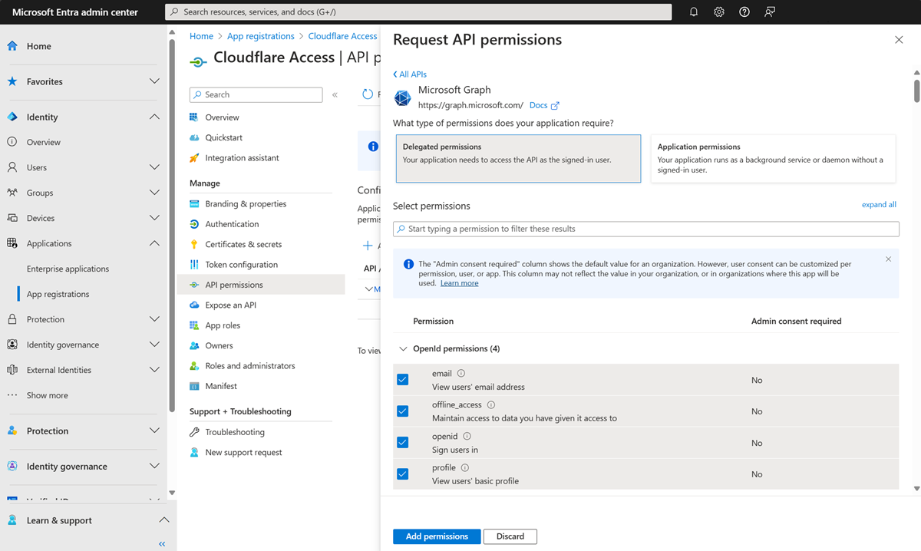
Task: Collapse the Applications section chevron
Action: pyautogui.click(x=154, y=243)
